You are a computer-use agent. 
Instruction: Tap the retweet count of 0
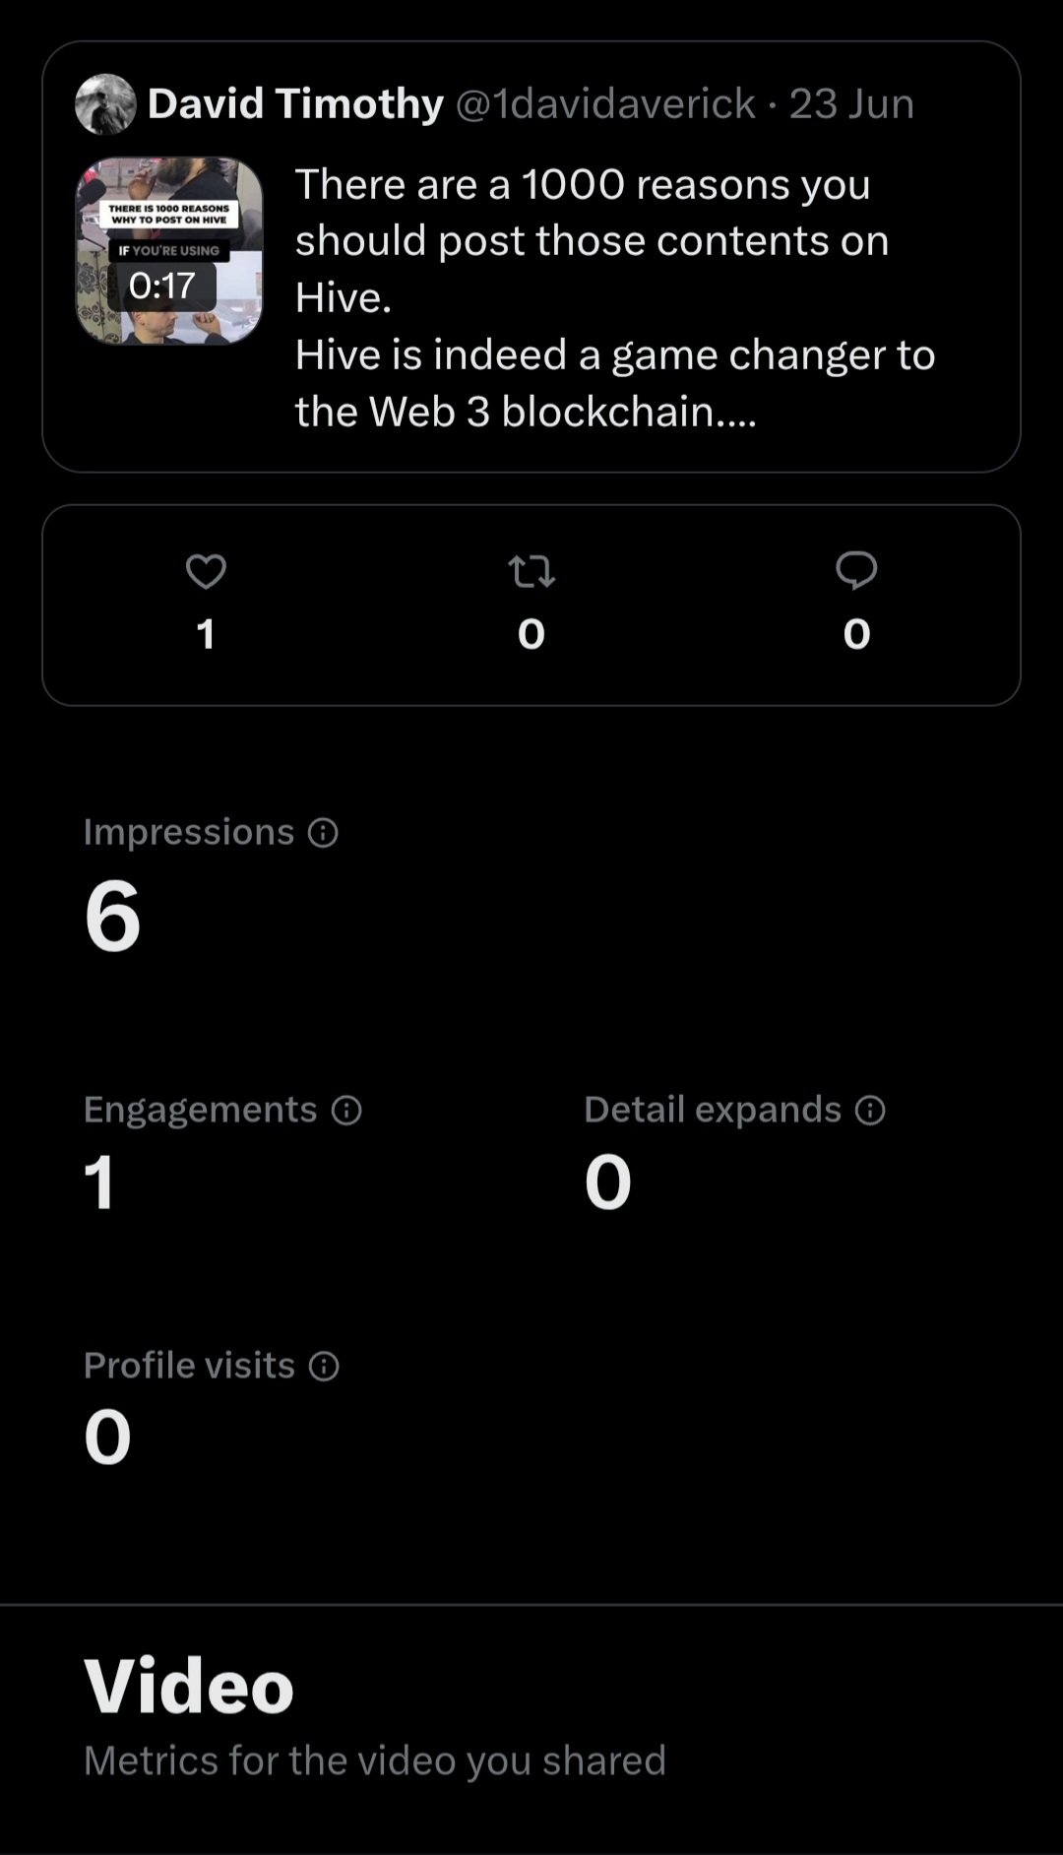(x=531, y=634)
